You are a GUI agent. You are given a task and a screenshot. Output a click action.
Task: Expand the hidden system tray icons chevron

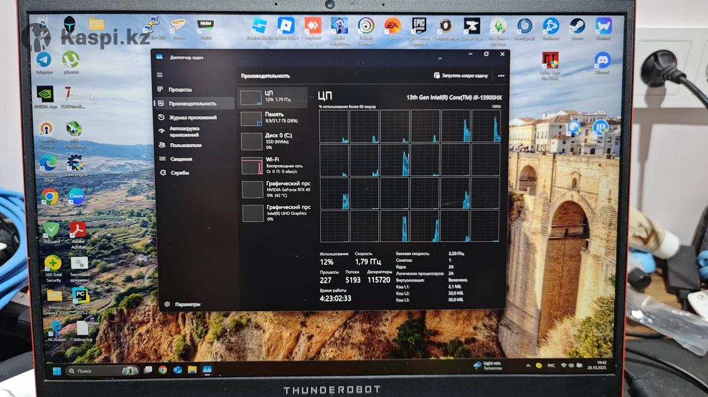tap(529, 366)
